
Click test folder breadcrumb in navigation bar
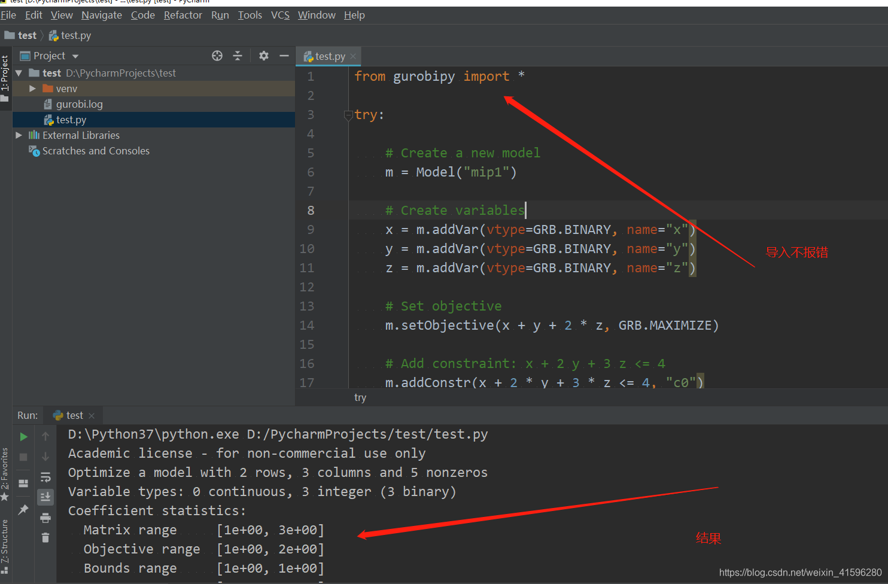(x=21, y=35)
